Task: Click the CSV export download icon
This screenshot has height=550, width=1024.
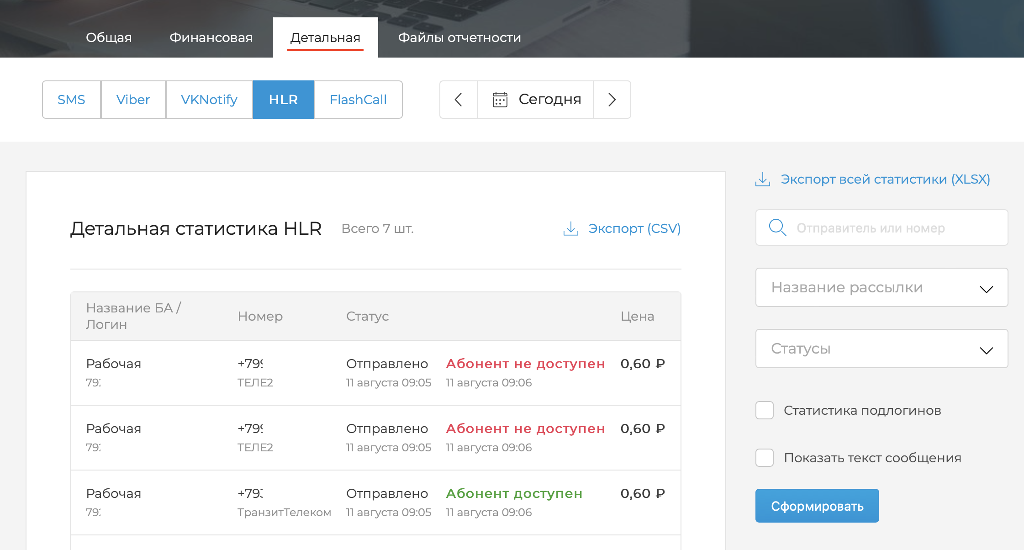Action: 570,228
